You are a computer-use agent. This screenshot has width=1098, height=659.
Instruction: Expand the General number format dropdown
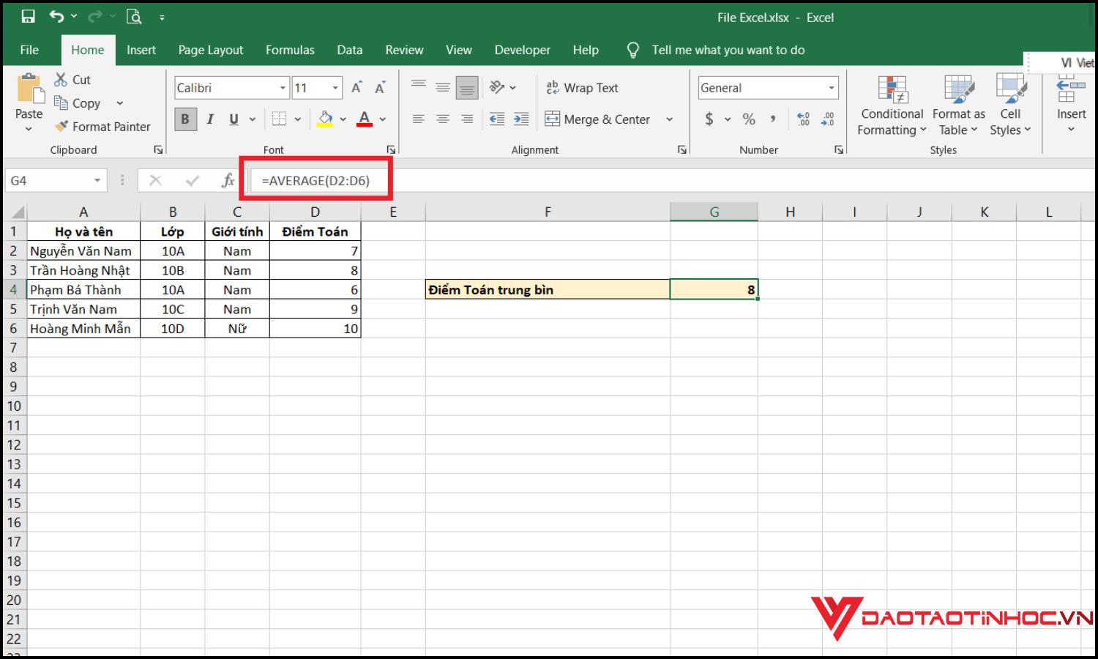(832, 88)
